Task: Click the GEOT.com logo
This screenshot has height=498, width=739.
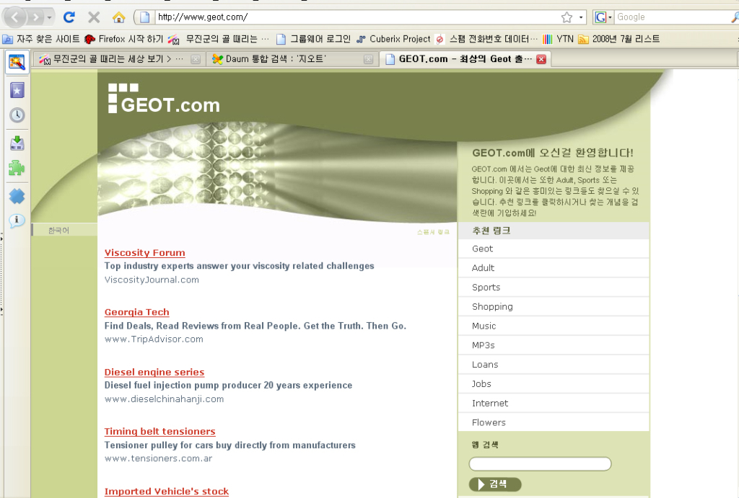Action: pos(164,99)
